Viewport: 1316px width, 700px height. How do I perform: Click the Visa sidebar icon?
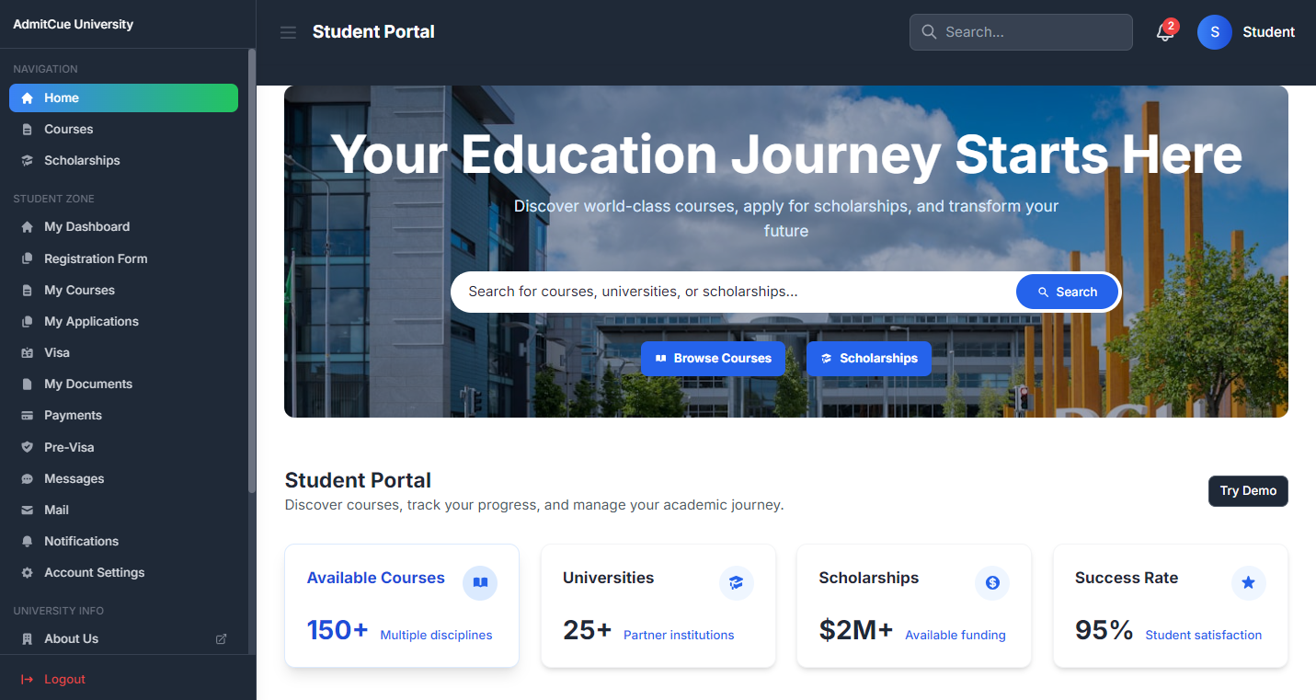27,353
